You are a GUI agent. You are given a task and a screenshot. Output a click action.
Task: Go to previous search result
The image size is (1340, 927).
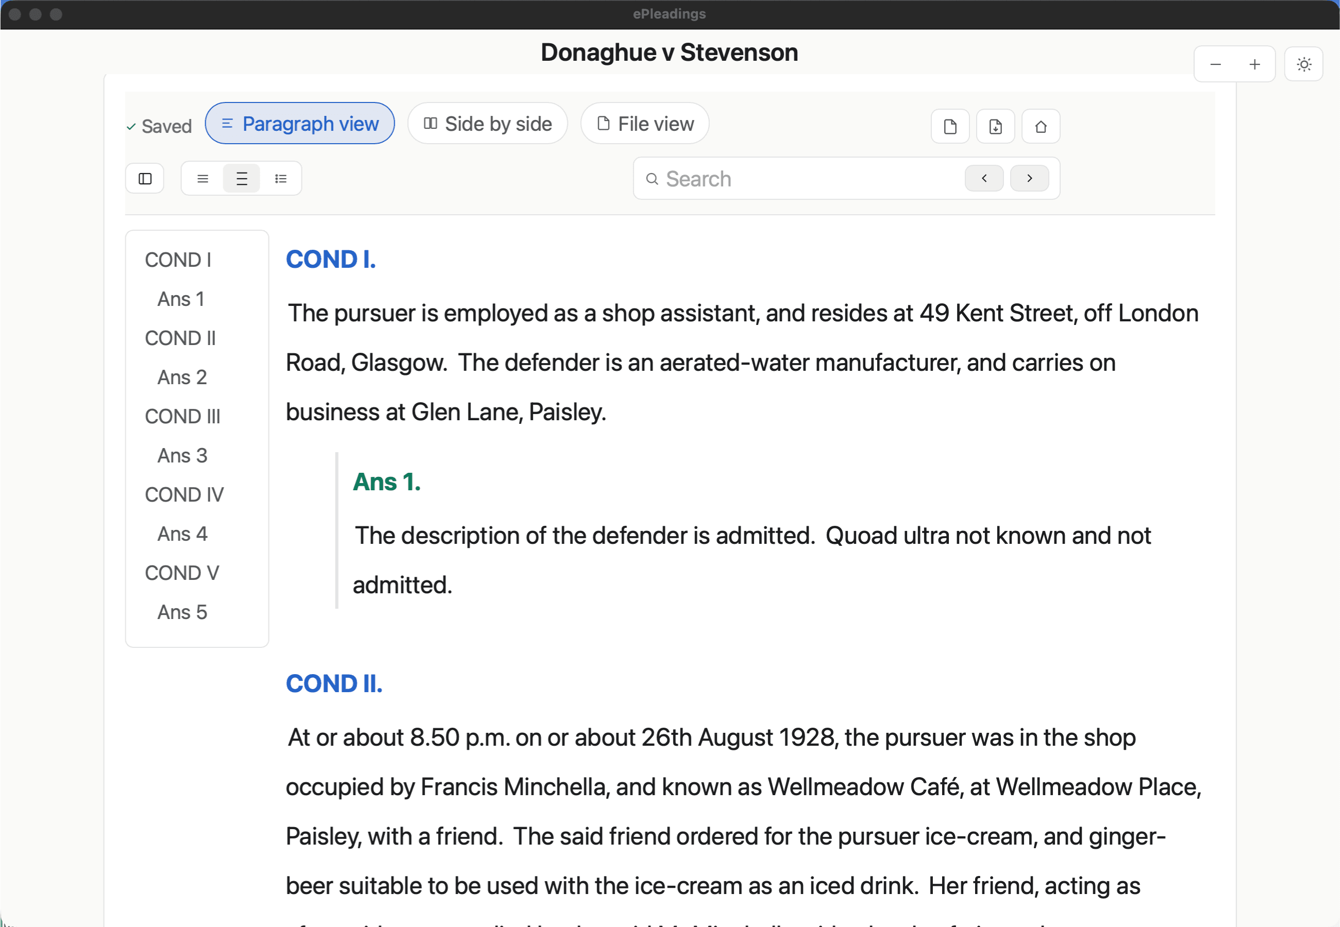click(x=984, y=178)
